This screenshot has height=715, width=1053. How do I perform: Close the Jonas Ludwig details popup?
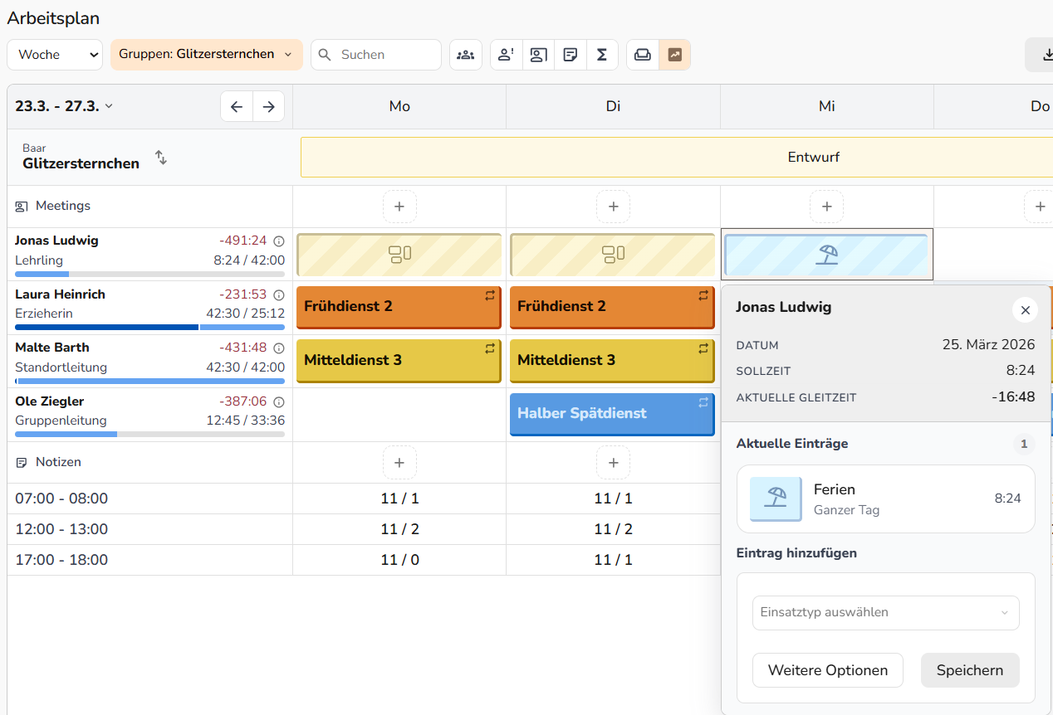(1025, 309)
